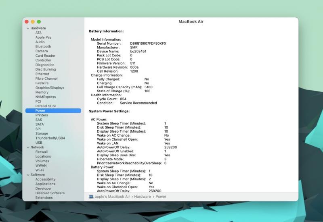Open Disc Burning in the sidebar
This screenshot has width=323, height=222.
(x=46, y=69)
